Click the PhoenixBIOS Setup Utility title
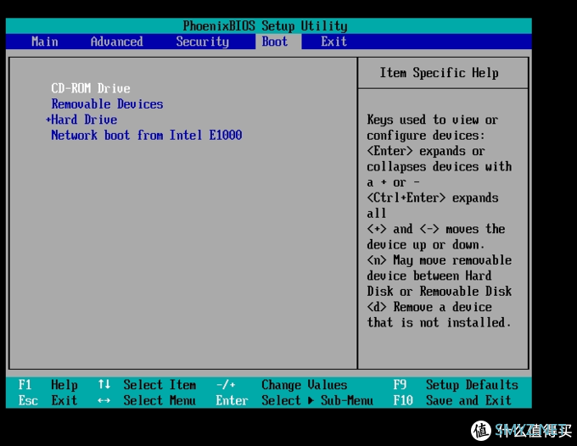The height and width of the screenshot is (446, 577). pyautogui.click(x=265, y=25)
